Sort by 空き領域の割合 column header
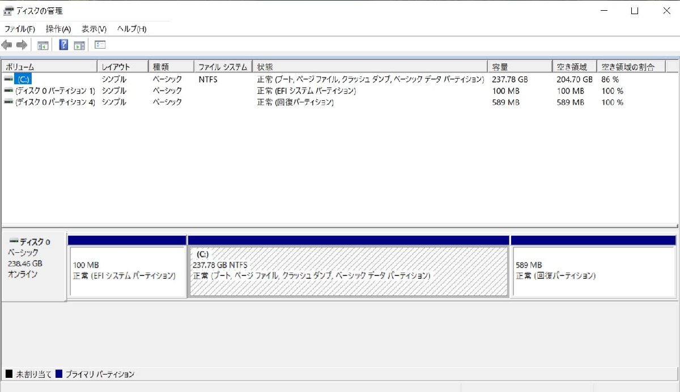Viewport: 680px width, 392px height. point(631,67)
